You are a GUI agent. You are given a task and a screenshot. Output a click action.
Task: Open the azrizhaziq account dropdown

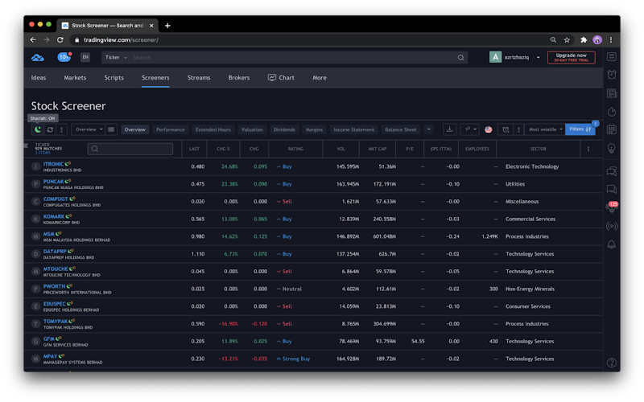coord(515,57)
